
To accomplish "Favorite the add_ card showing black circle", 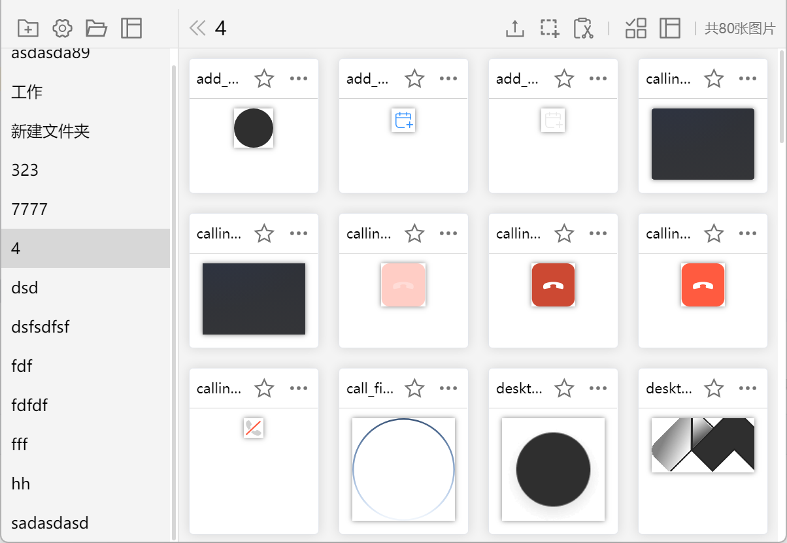I will pyautogui.click(x=264, y=78).
